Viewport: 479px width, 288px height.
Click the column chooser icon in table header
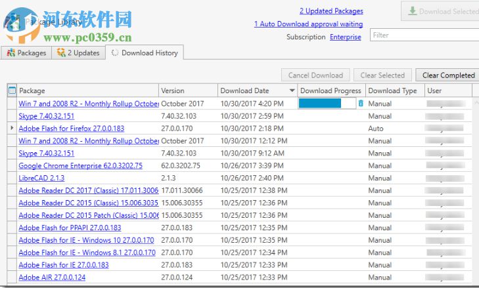click(x=12, y=91)
